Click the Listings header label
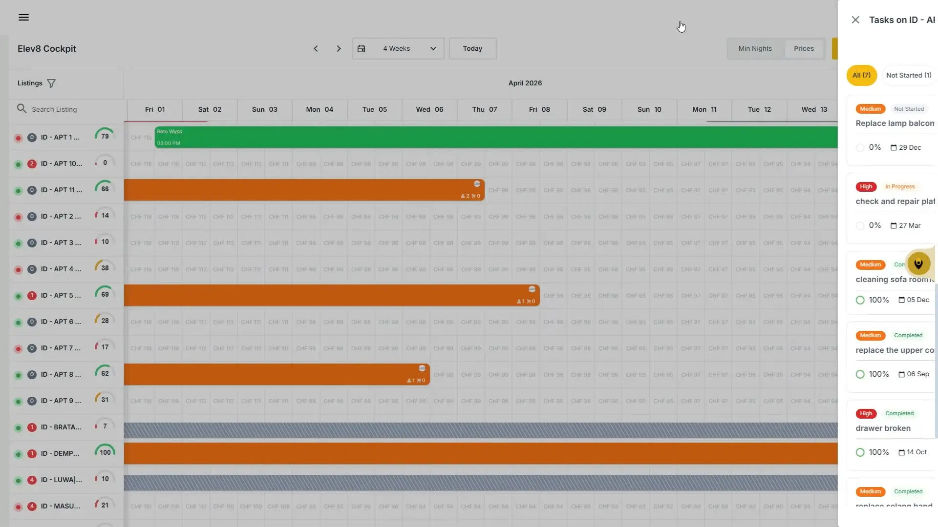The image size is (938, 527). (30, 83)
